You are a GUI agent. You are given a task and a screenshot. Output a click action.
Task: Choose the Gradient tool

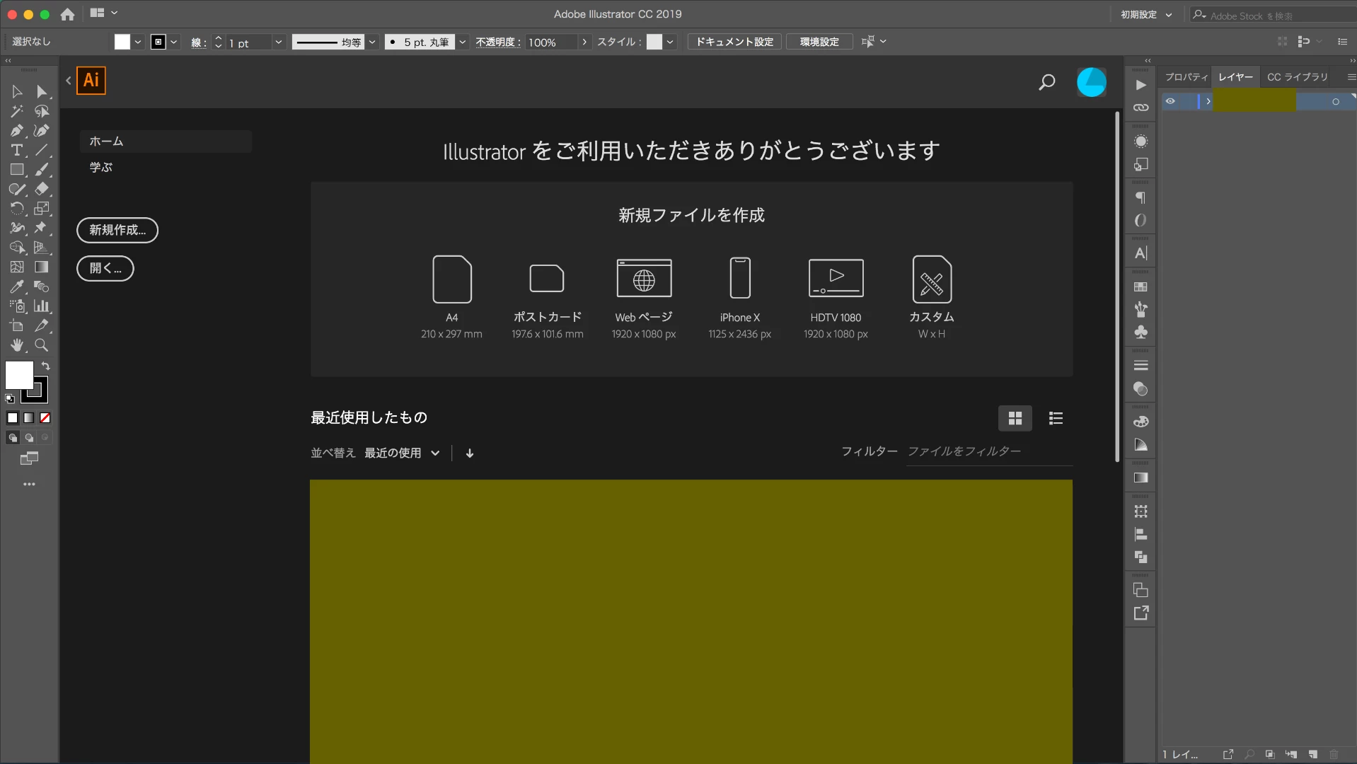coord(42,267)
